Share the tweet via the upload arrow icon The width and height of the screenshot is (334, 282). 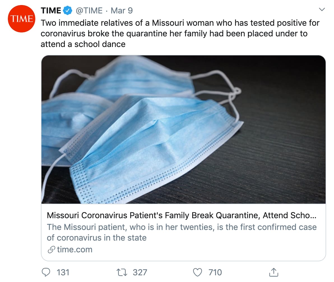coord(273,272)
